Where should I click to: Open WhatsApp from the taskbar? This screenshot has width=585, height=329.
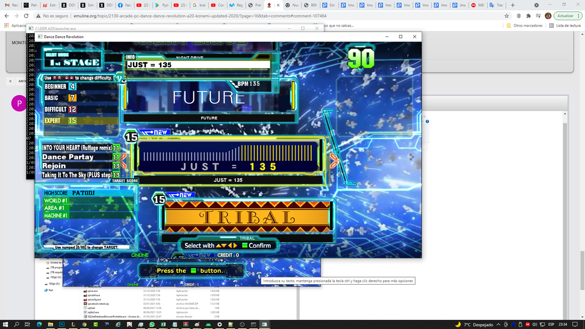(x=152, y=324)
